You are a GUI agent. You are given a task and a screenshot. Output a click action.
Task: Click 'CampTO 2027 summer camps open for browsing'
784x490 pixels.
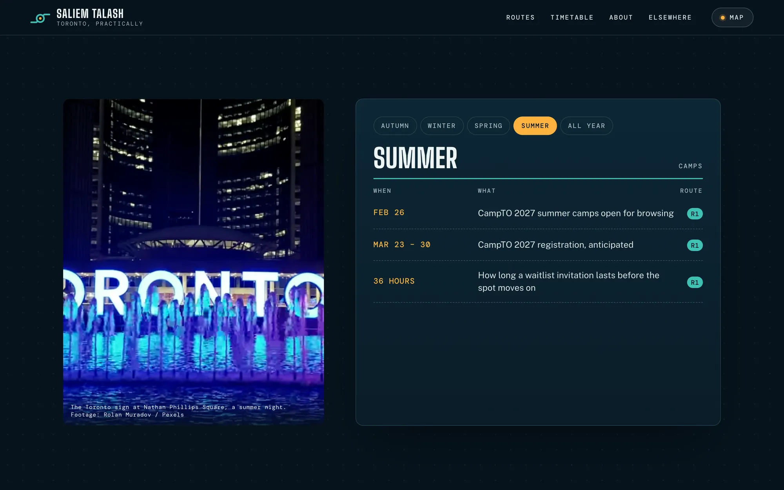[575, 213]
